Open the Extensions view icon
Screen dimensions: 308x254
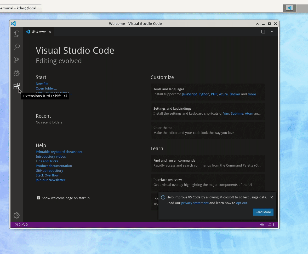coord(17,86)
